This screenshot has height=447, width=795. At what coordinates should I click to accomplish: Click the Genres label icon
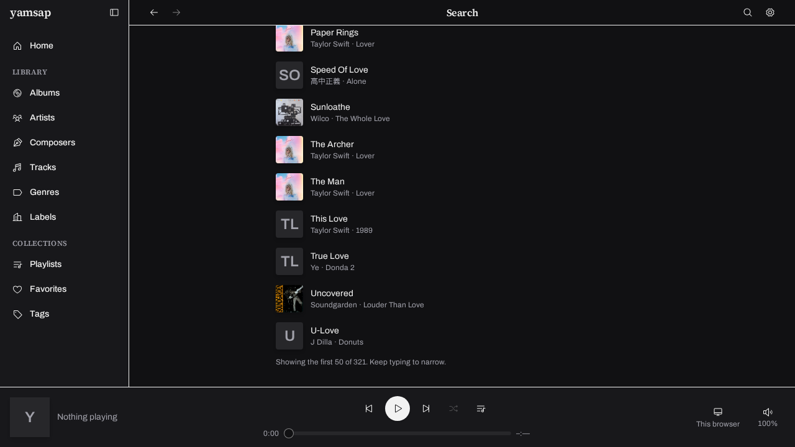coord(17,192)
